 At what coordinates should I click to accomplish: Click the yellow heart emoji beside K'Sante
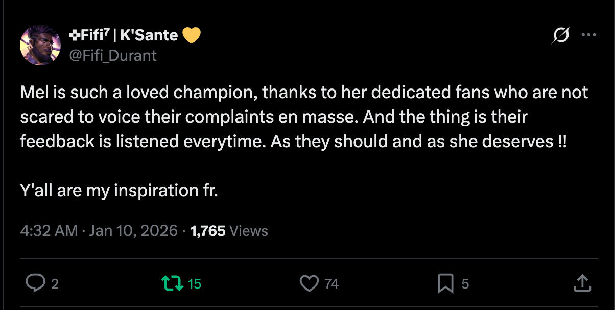tap(192, 35)
